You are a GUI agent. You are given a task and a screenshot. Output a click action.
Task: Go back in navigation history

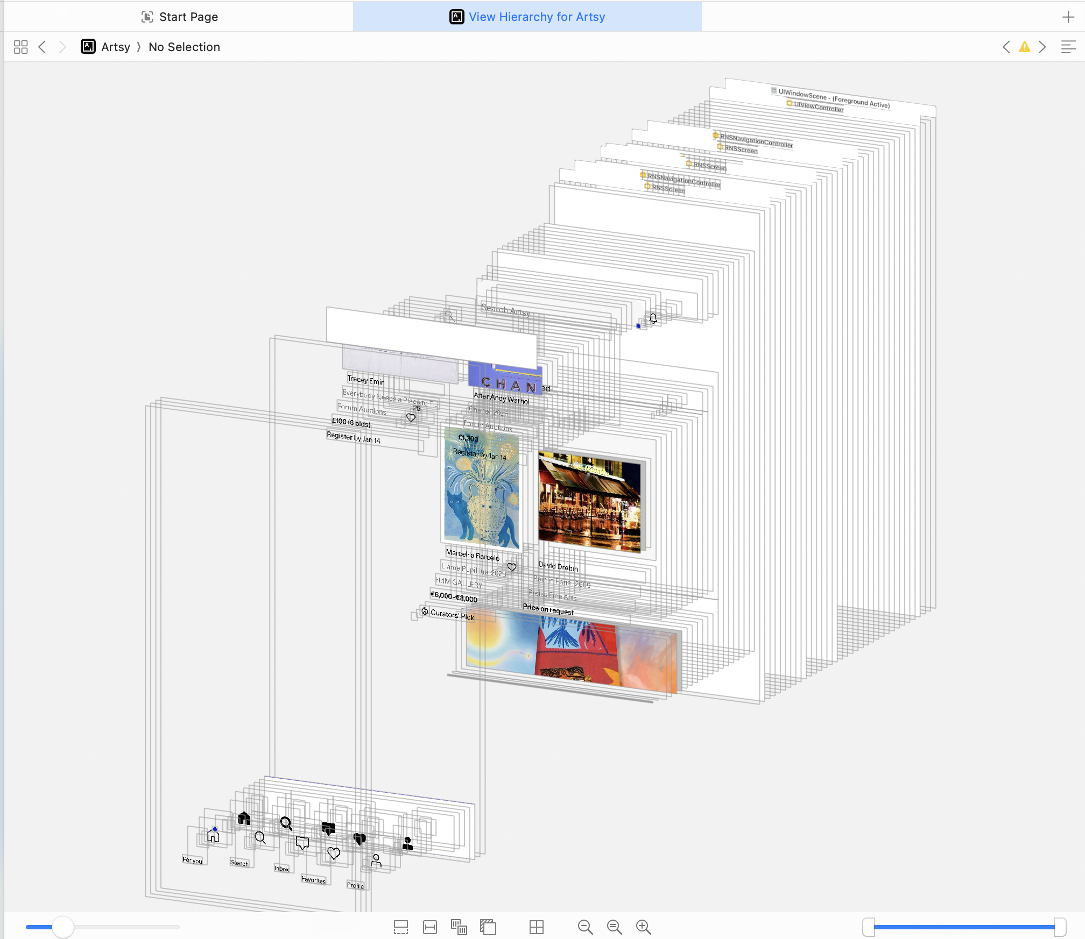coord(43,47)
